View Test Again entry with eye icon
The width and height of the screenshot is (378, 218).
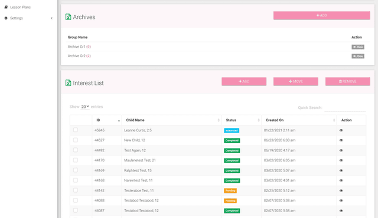point(341,150)
